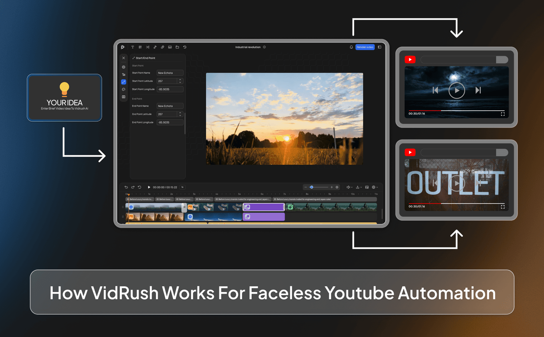Open the magic wand effects tool
The width and height of the screenshot is (544, 337).
click(163, 47)
